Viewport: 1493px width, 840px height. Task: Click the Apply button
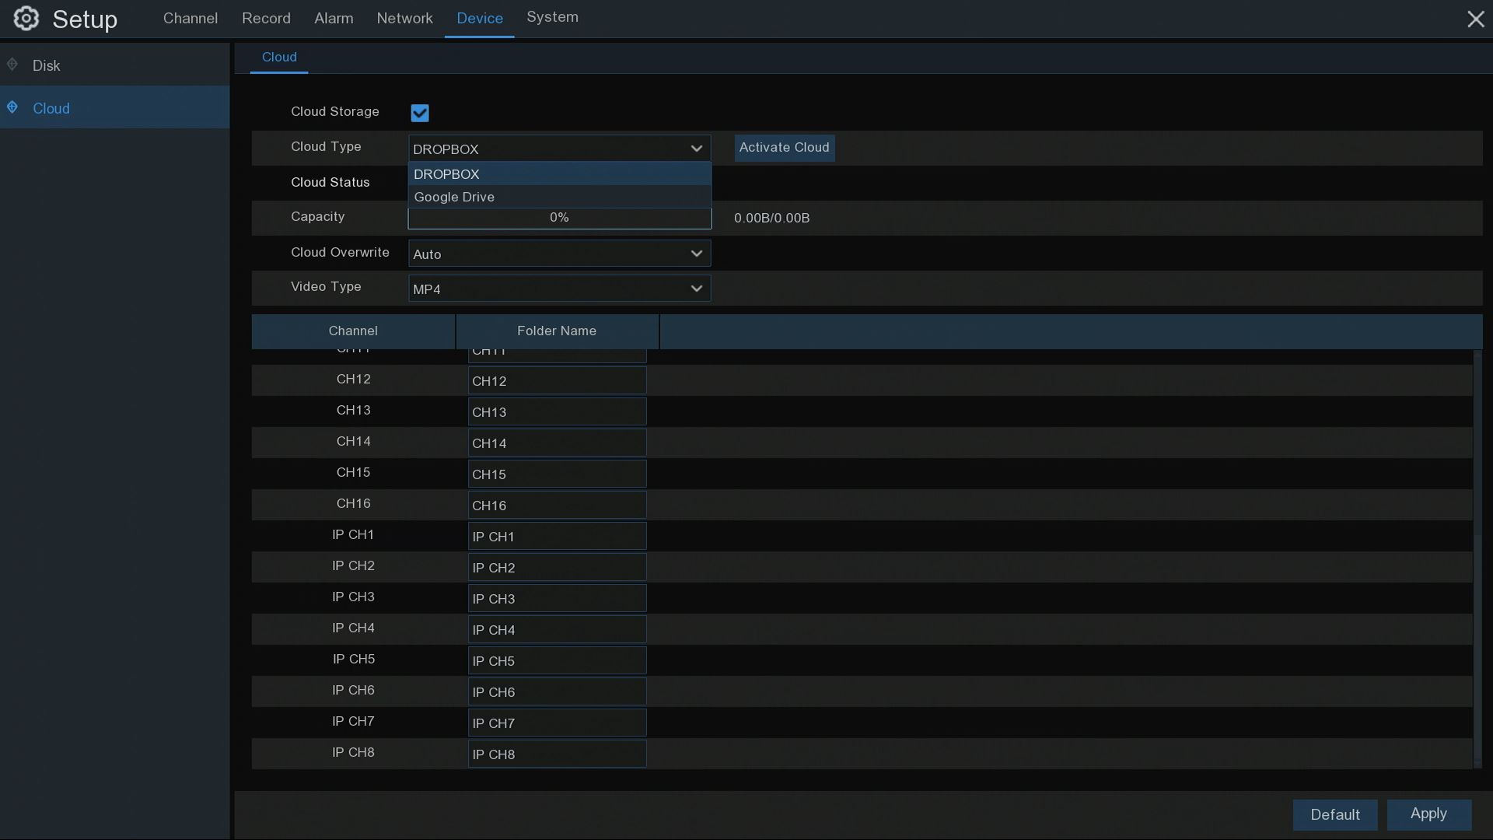click(1428, 814)
